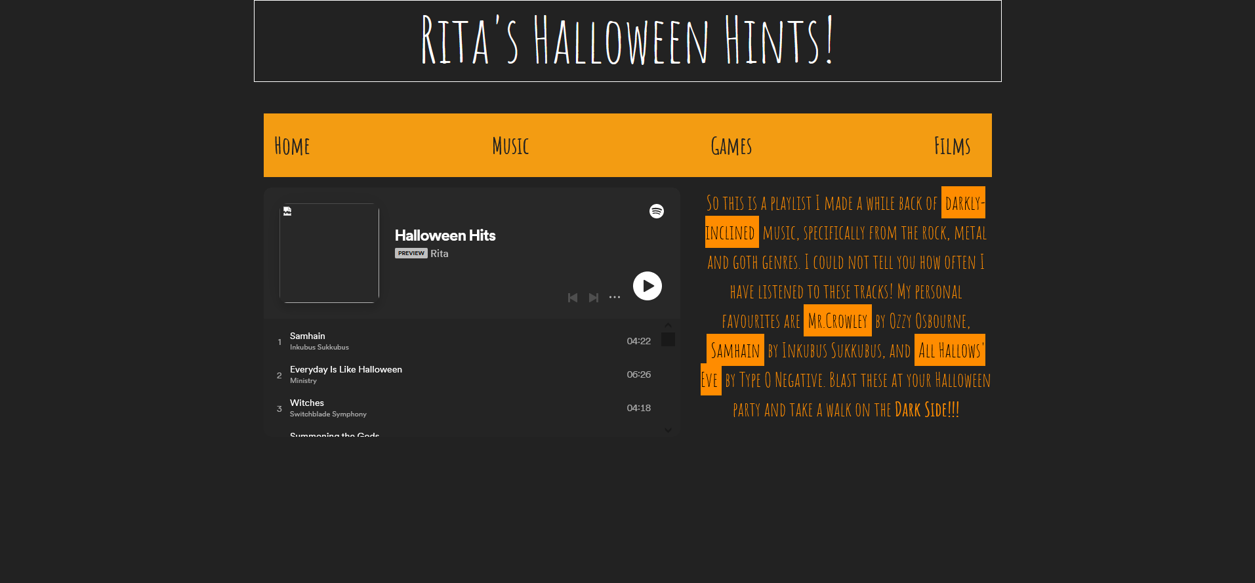Go to the Home page

[x=292, y=146]
